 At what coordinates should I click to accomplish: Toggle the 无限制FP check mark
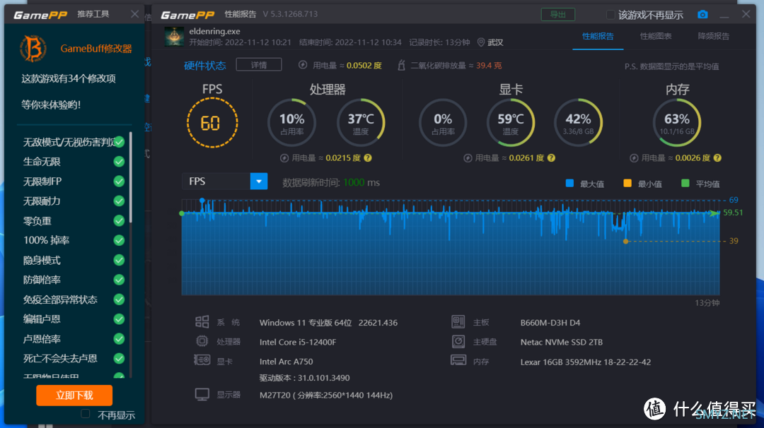tap(119, 182)
